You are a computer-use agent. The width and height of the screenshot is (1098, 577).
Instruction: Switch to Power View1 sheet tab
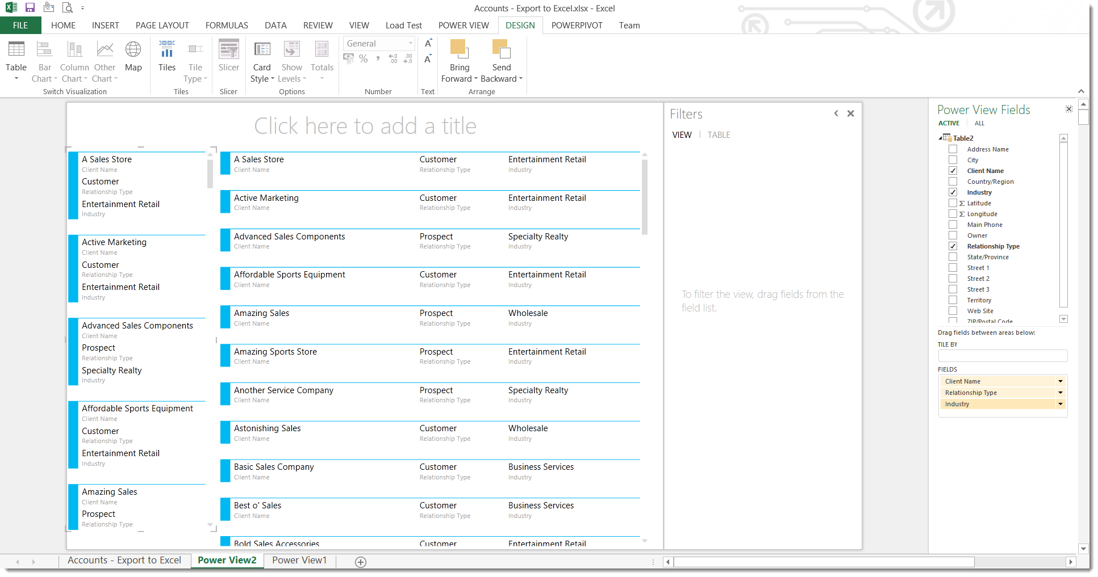coord(299,561)
